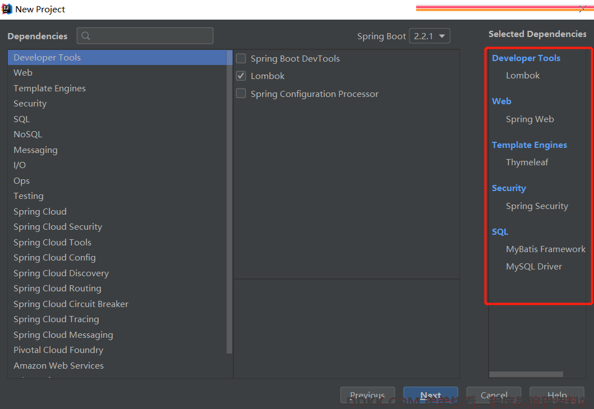Uncheck the Lombok checkbox
Viewport: 594px width, 409px height.
(241, 76)
